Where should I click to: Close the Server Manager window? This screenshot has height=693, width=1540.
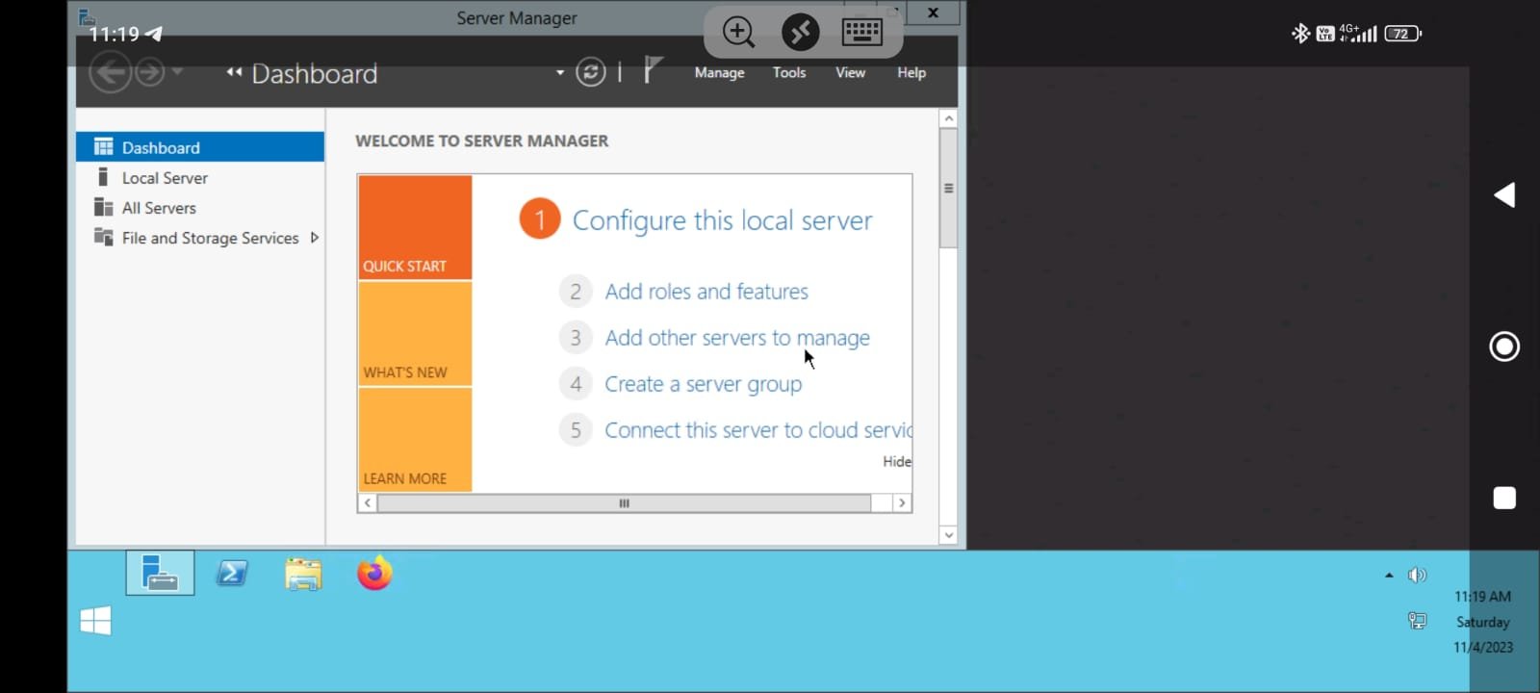tap(933, 13)
